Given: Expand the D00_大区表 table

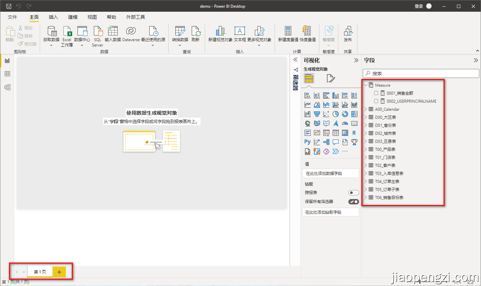Looking at the screenshot, I should [x=366, y=117].
